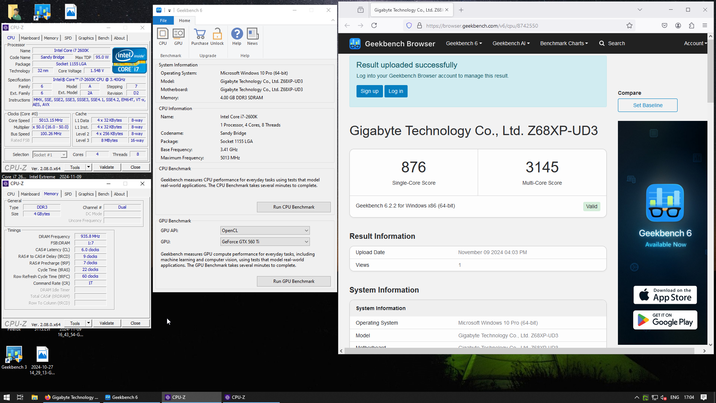The height and width of the screenshot is (403, 716).
Task: Open the notification center icon
Action: (x=704, y=397)
